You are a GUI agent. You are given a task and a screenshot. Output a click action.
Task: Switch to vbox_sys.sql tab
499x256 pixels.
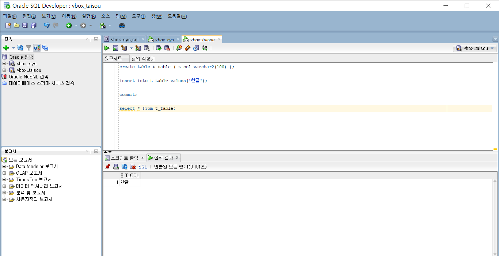pyautogui.click(x=125, y=39)
